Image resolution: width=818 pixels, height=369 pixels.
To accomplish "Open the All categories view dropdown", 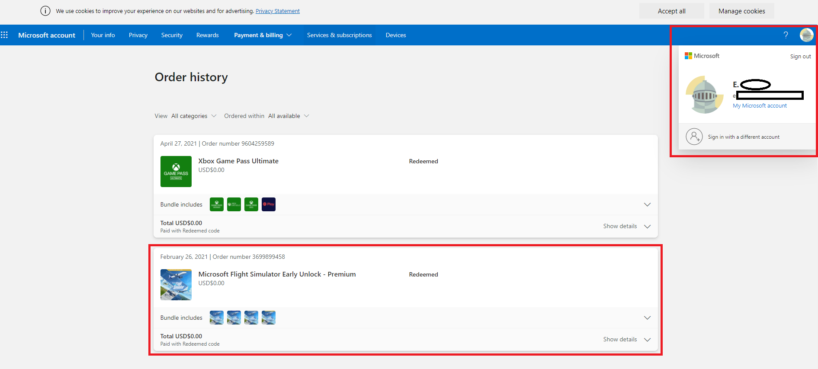I will [194, 116].
